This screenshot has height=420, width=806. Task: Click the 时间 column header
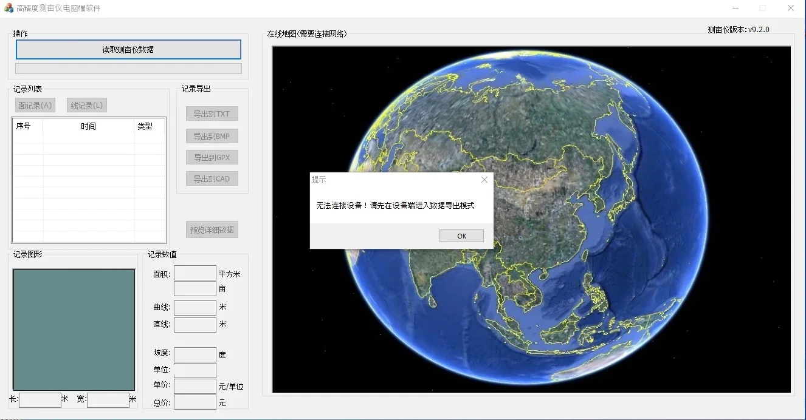coord(89,126)
